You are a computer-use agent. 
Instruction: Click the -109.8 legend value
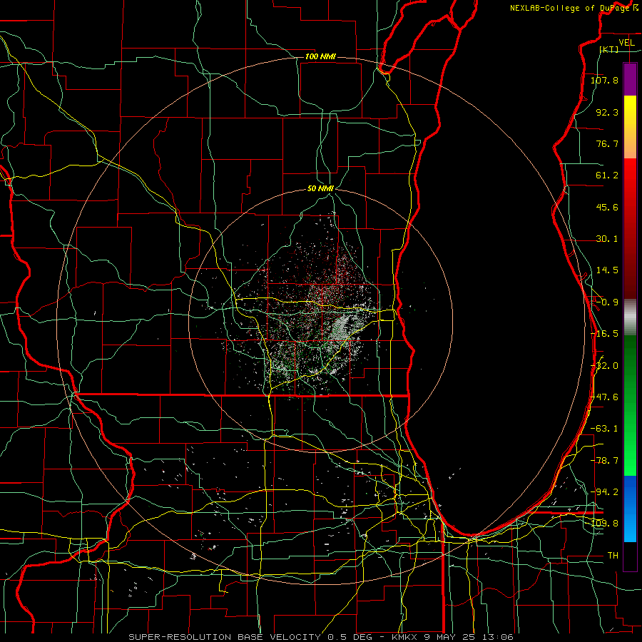click(604, 524)
